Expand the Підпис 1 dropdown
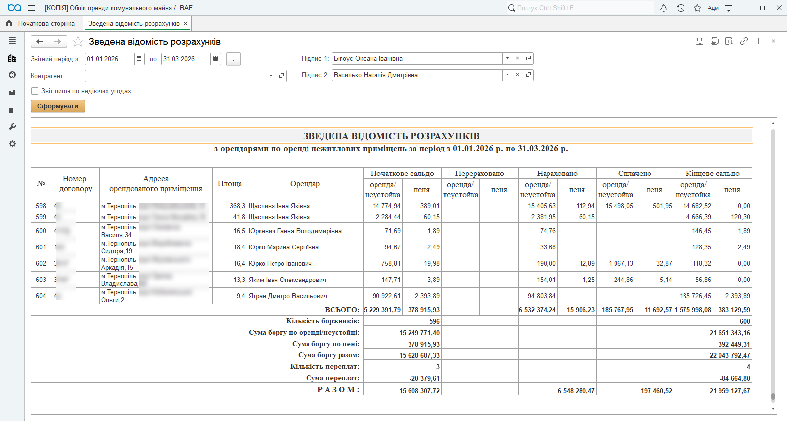Screen dimensions: 787x421 click(x=507, y=58)
